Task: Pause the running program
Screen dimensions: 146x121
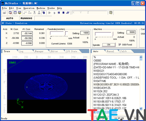Action: click(x=59, y=13)
